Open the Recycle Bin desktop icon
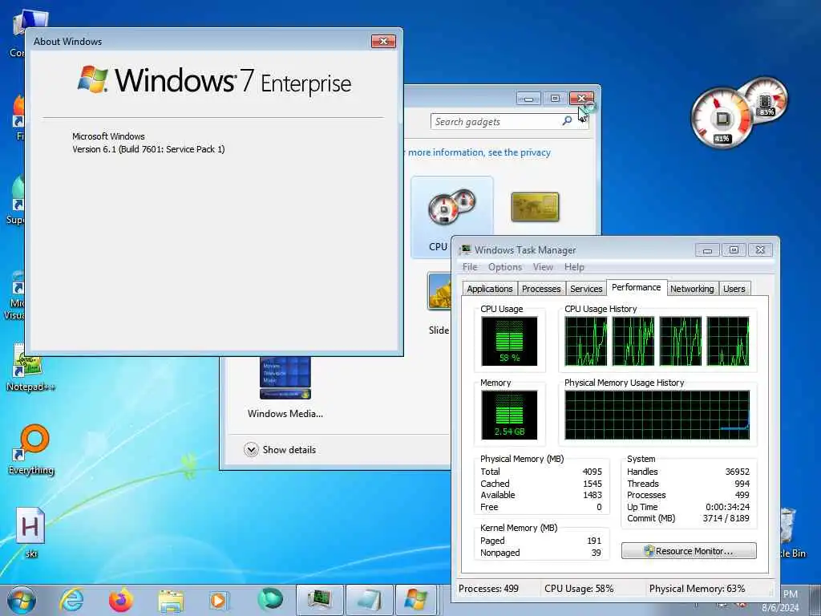 coord(791,533)
